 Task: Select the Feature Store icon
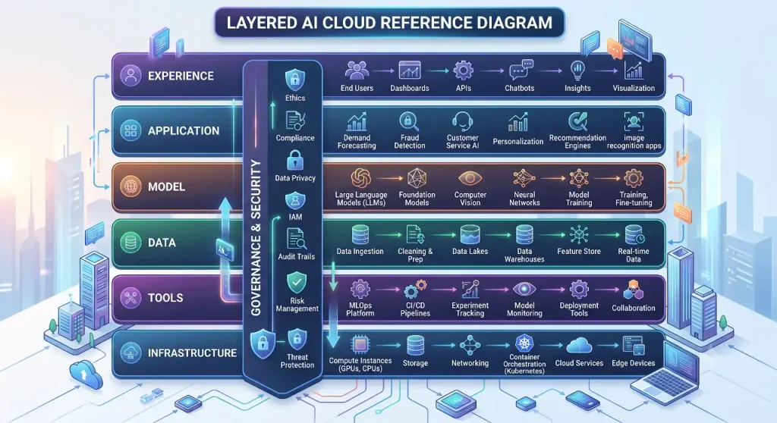(x=579, y=235)
